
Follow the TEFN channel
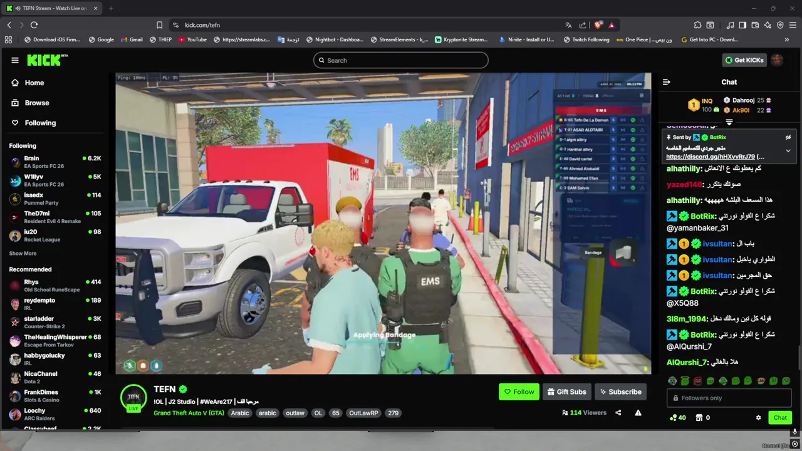point(519,392)
